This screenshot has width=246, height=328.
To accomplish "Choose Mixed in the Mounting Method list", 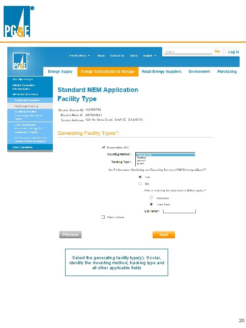I will coord(140,164).
